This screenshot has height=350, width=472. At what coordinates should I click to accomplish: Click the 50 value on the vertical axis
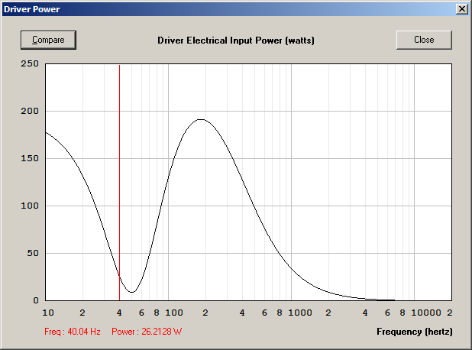point(33,253)
